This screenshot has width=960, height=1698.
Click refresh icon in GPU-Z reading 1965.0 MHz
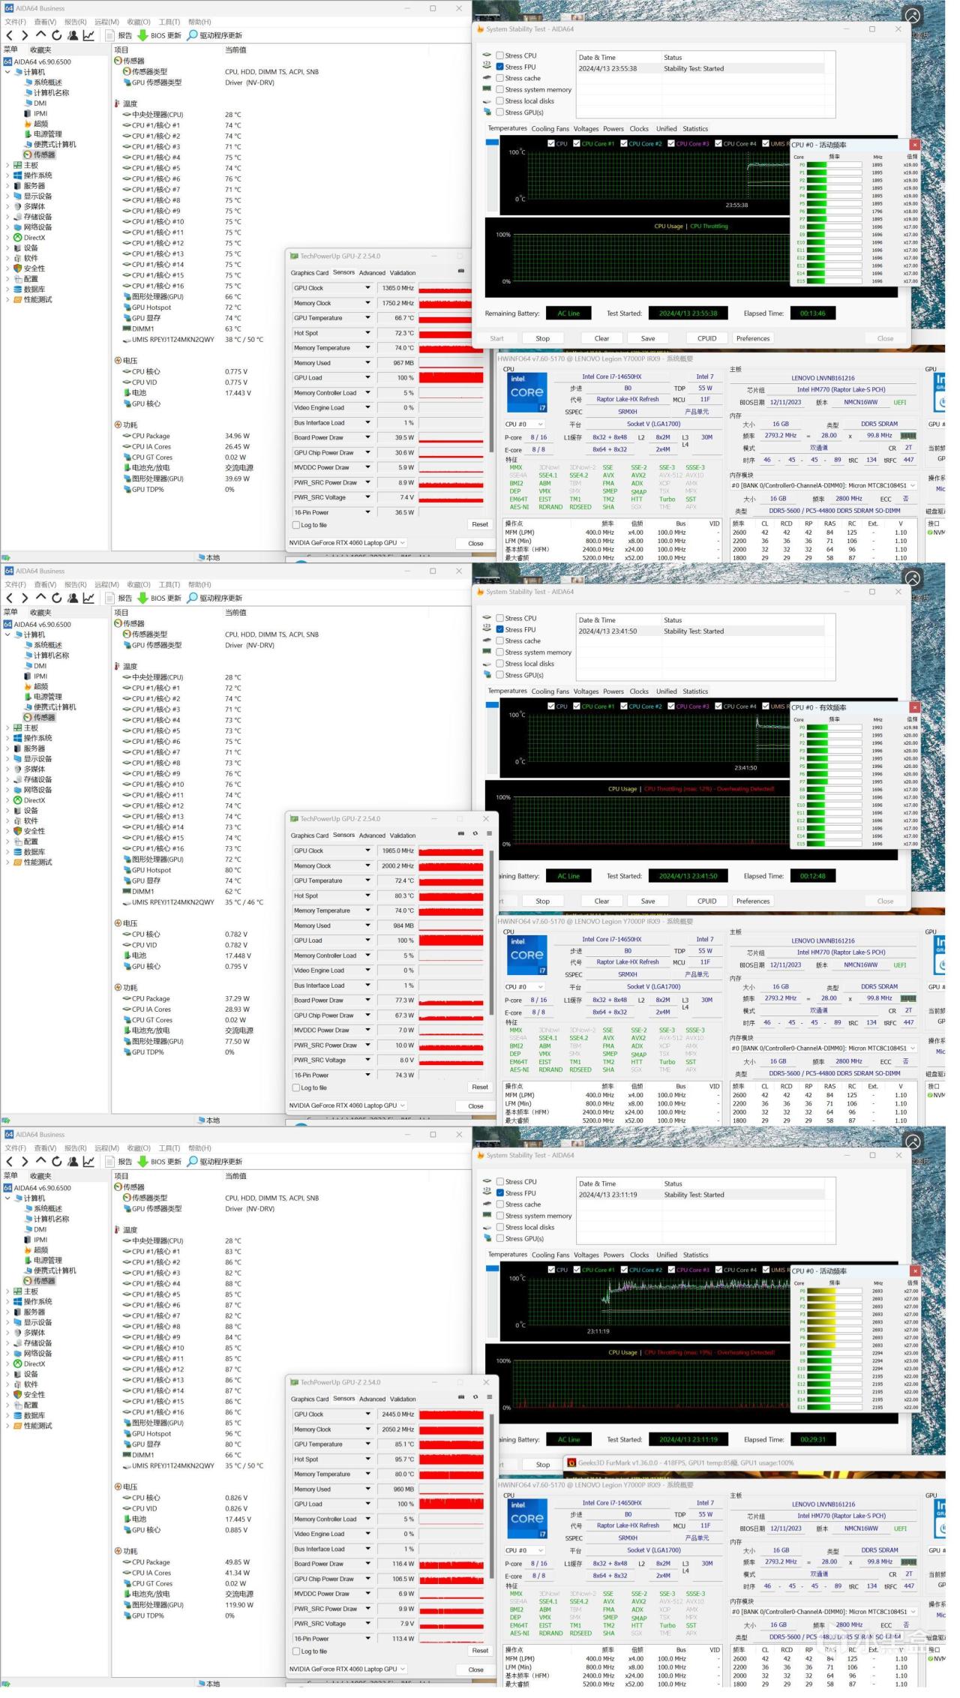tap(475, 834)
